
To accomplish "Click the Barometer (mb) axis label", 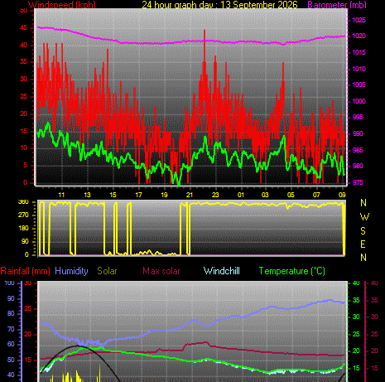I will 337,4.
